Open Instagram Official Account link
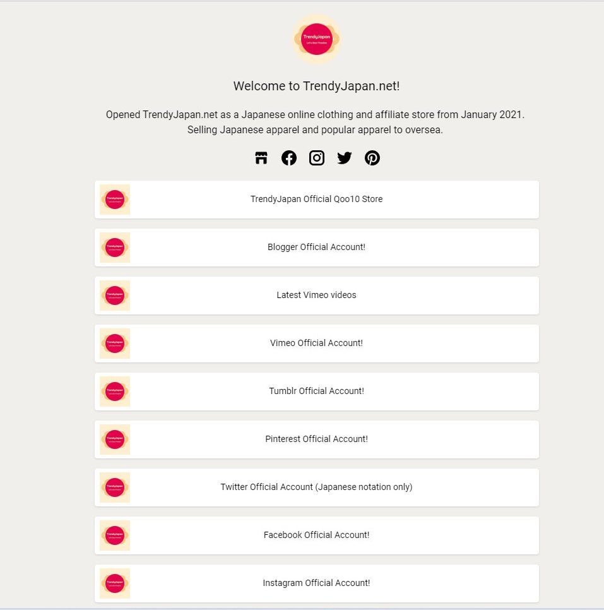 coord(316,583)
